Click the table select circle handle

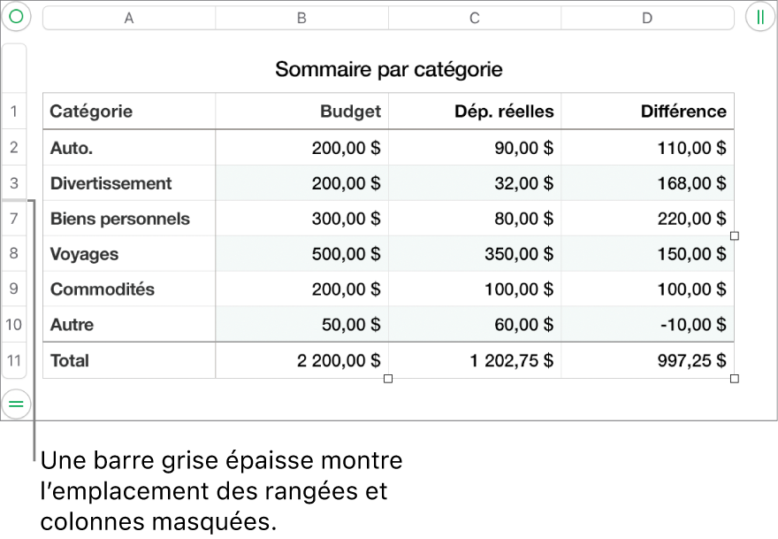pyautogui.click(x=17, y=17)
